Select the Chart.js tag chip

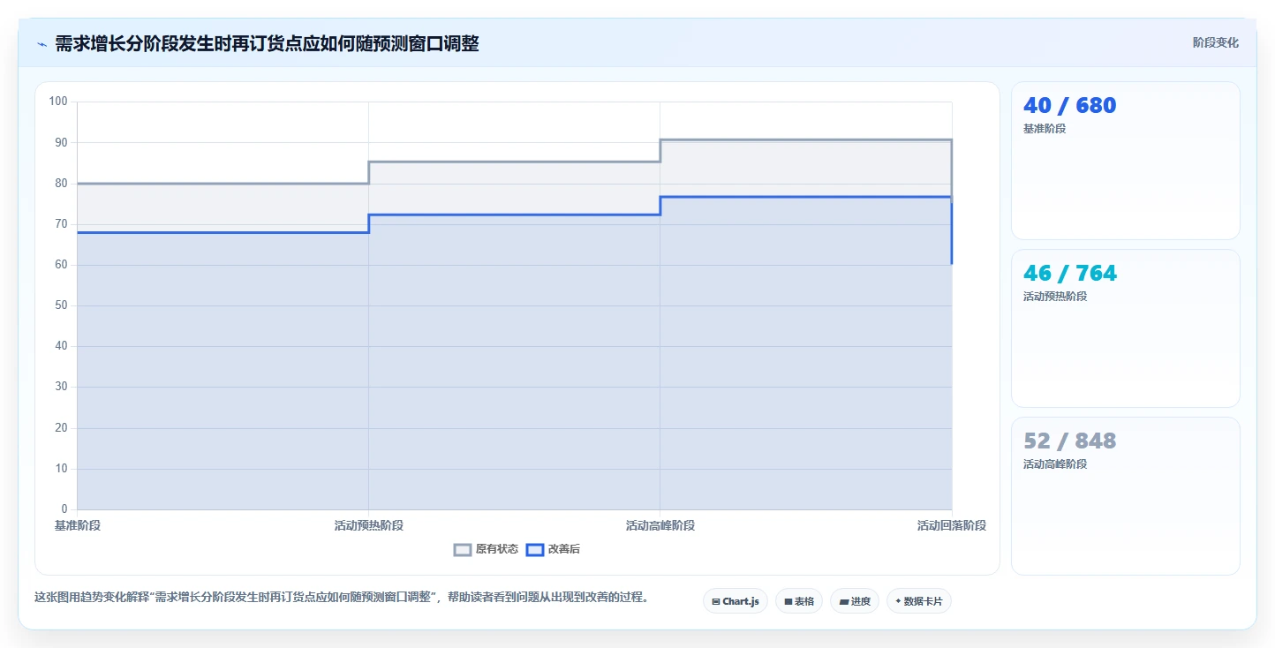pyautogui.click(x=736, y=601)
